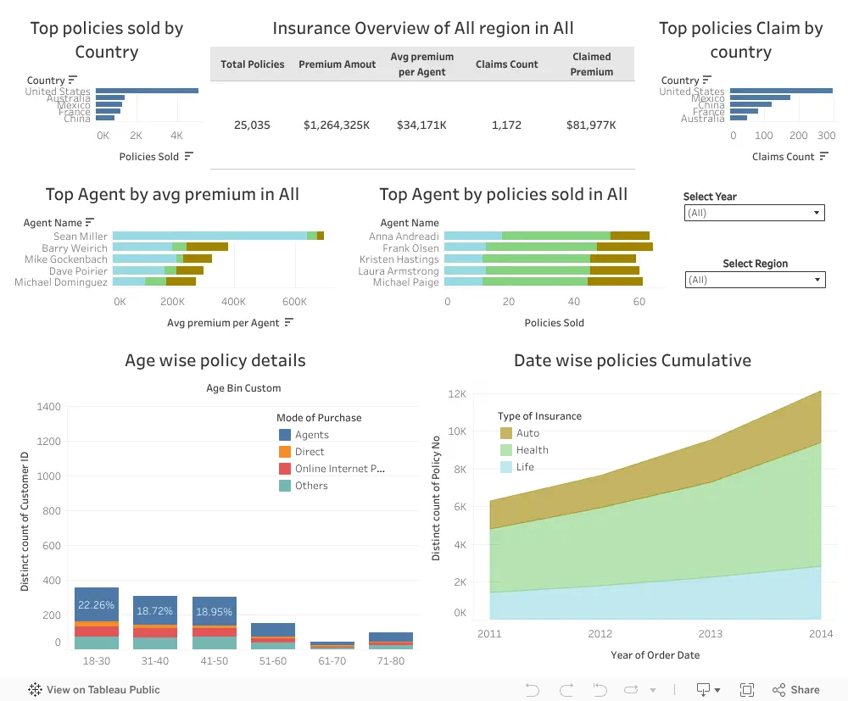Open the Select Year dropdown
Viewport: 848px width, 701px height.
coord(755,213)
